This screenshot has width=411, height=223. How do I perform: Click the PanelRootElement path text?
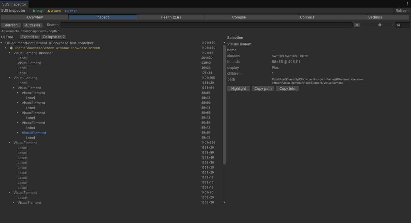(317, 81)
